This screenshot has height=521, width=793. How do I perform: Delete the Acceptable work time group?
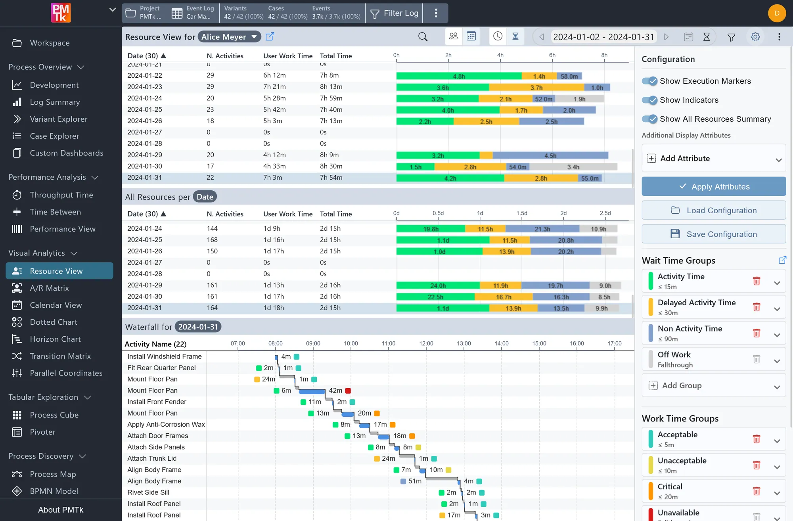(x=757, y=439)
